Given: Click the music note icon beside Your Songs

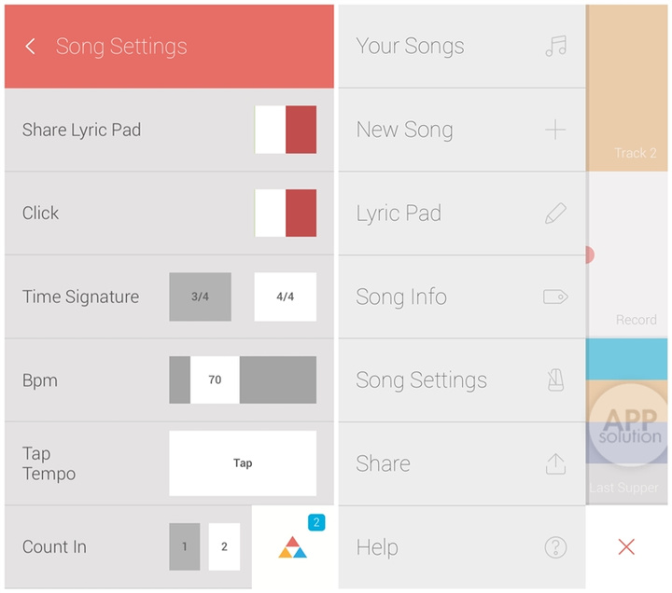Looking at the screenshot, I should (555, 47).
